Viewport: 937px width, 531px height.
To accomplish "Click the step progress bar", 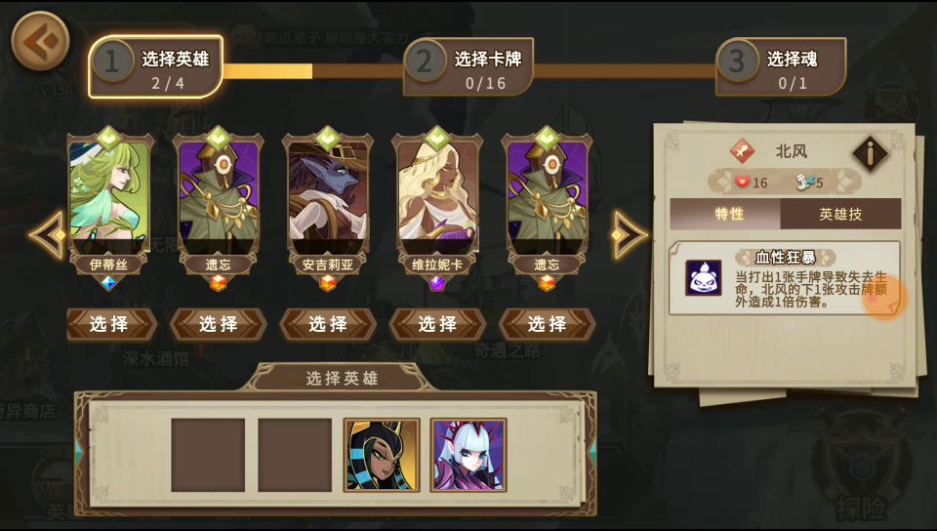I will [469, 71].
